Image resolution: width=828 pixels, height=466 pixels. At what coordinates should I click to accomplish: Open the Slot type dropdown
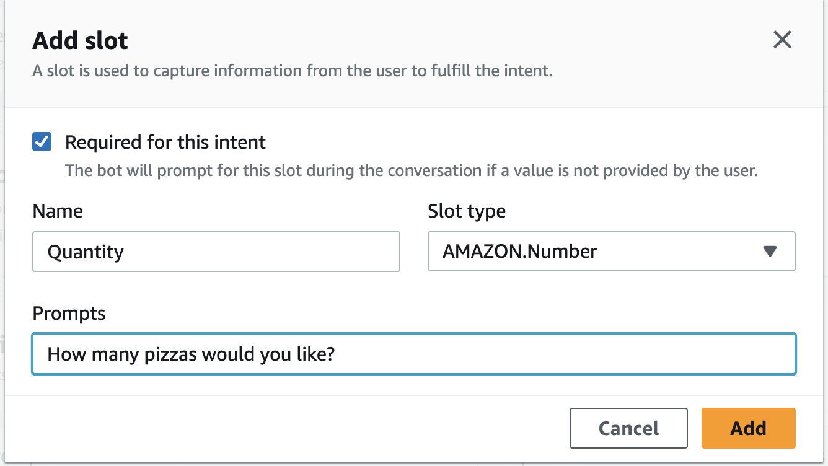pyautogui.click(x=610, y=252)
